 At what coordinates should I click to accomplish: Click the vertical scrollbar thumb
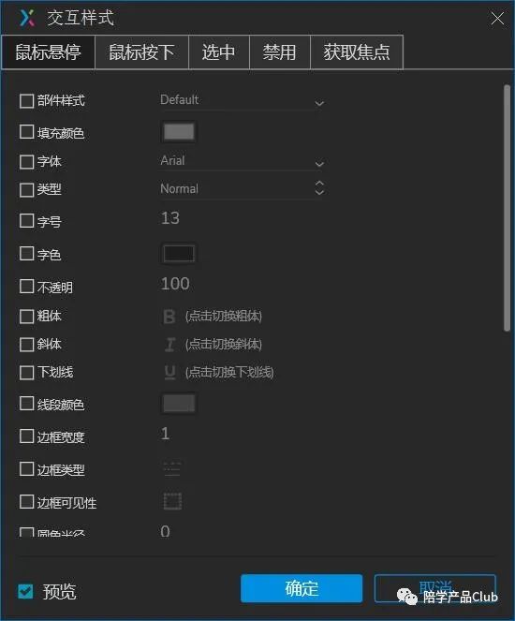pos(507,208)
